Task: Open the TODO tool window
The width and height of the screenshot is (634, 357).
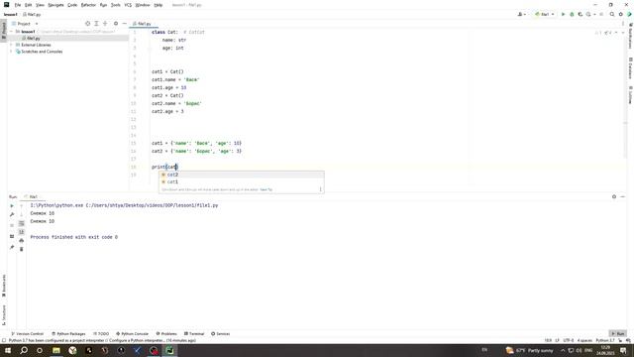Action: tap(101, 334)
